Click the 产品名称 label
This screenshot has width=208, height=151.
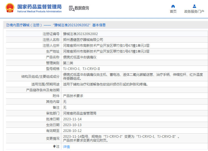click(53, 57)
